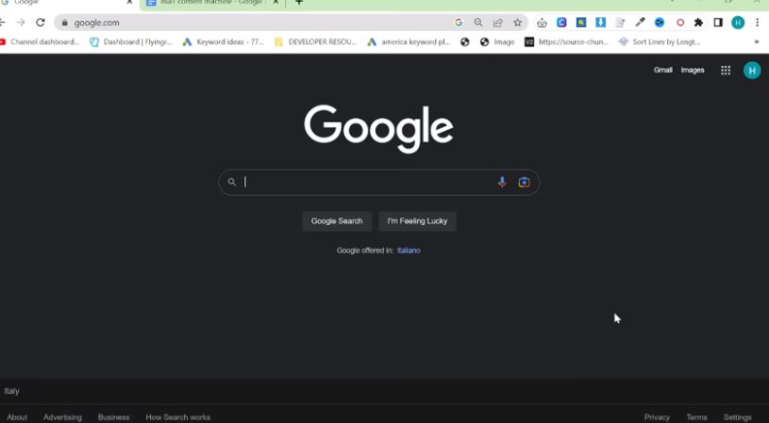Toggle the browser side panel
This screenshot has height=423, width=769.
coord(718,23)
